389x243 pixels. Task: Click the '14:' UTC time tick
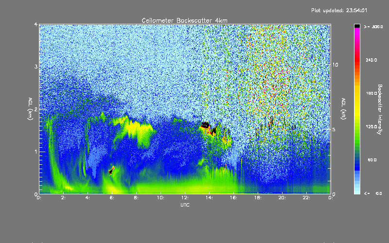click(x=209, y=198)
